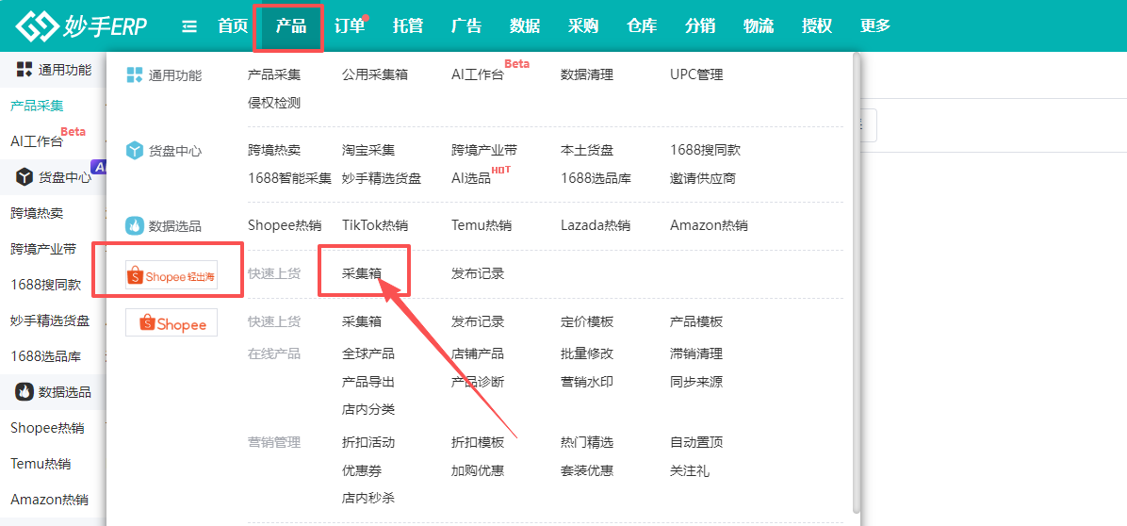
Task: Open 跨境热卖 in the dropdown menu
Action: 274,151
